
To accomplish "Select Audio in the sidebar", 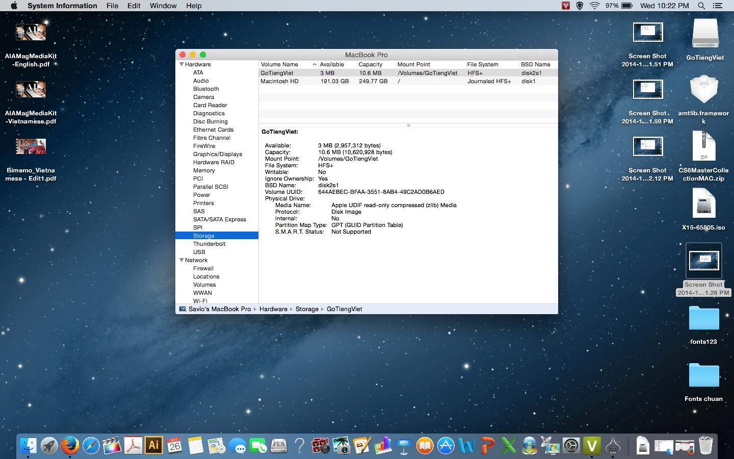I will 201,81.
